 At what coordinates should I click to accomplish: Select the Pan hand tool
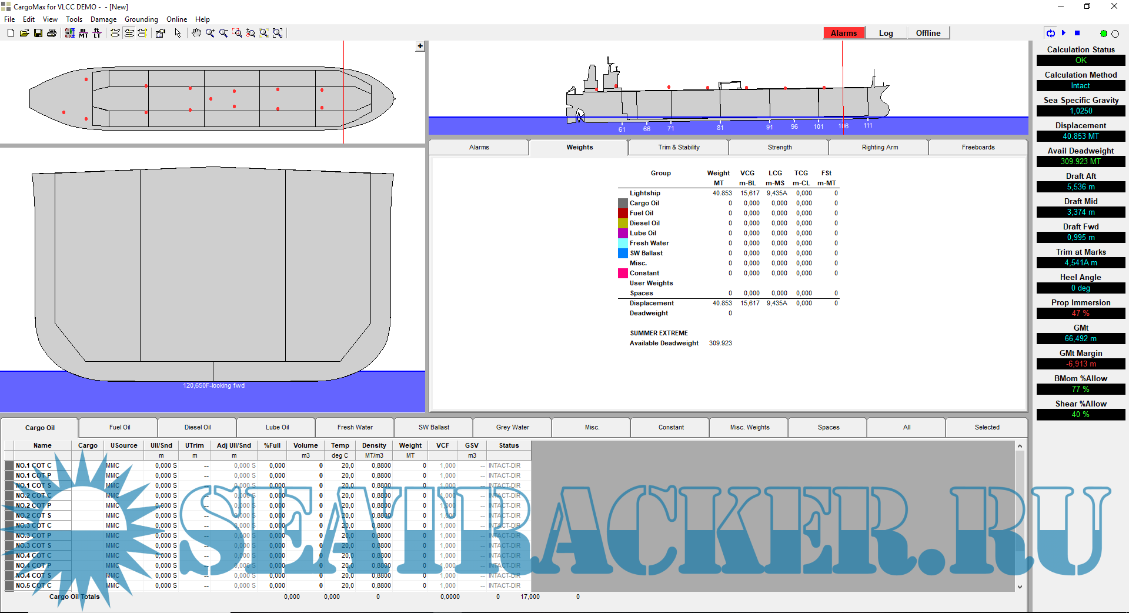click(196, 33)
